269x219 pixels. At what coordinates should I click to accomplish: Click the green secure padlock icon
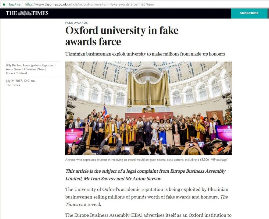coord(4,4)
